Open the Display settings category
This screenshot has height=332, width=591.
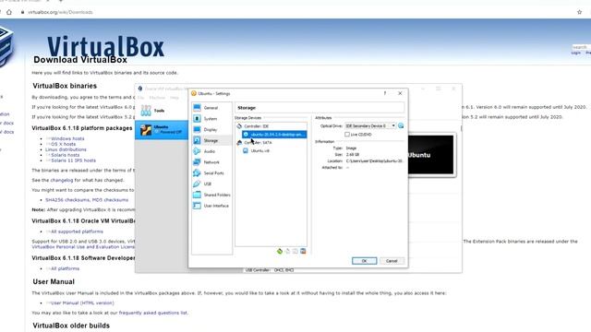pyautogui.click(x=211, y=129)
